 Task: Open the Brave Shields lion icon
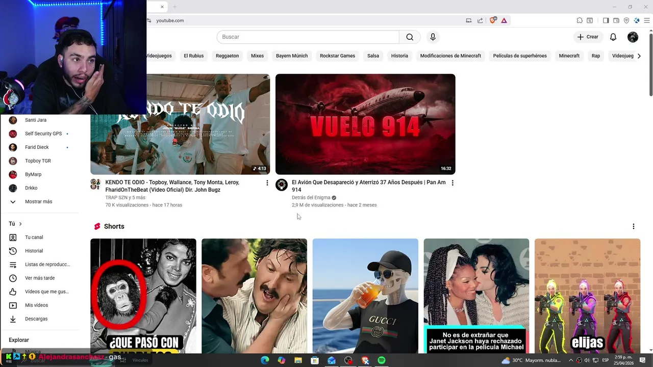click(x=493, y=20)
